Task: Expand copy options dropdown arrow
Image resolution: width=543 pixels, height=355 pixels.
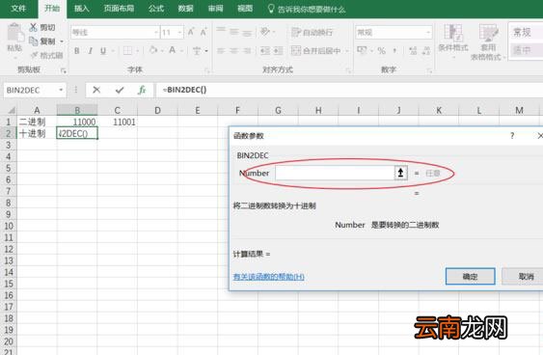Action: click(62, 41)
